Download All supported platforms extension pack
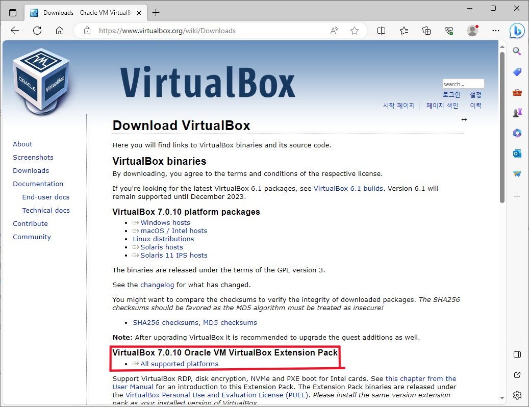Viewport: 529px width, 407px height. click(179, 364)
